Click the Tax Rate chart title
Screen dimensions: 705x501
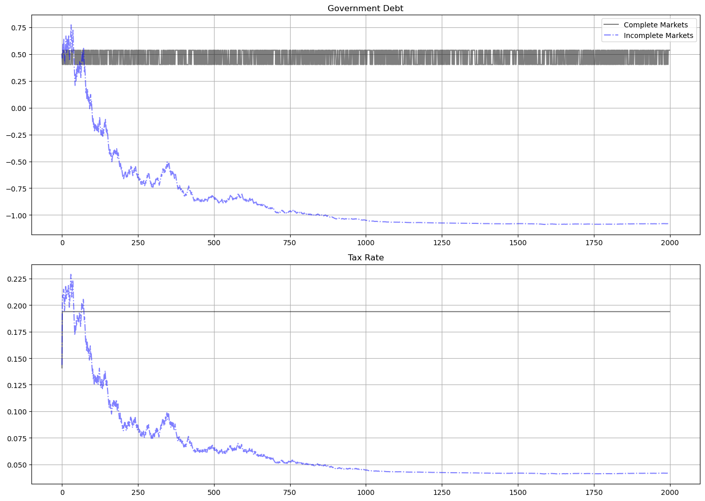(365, 258)
